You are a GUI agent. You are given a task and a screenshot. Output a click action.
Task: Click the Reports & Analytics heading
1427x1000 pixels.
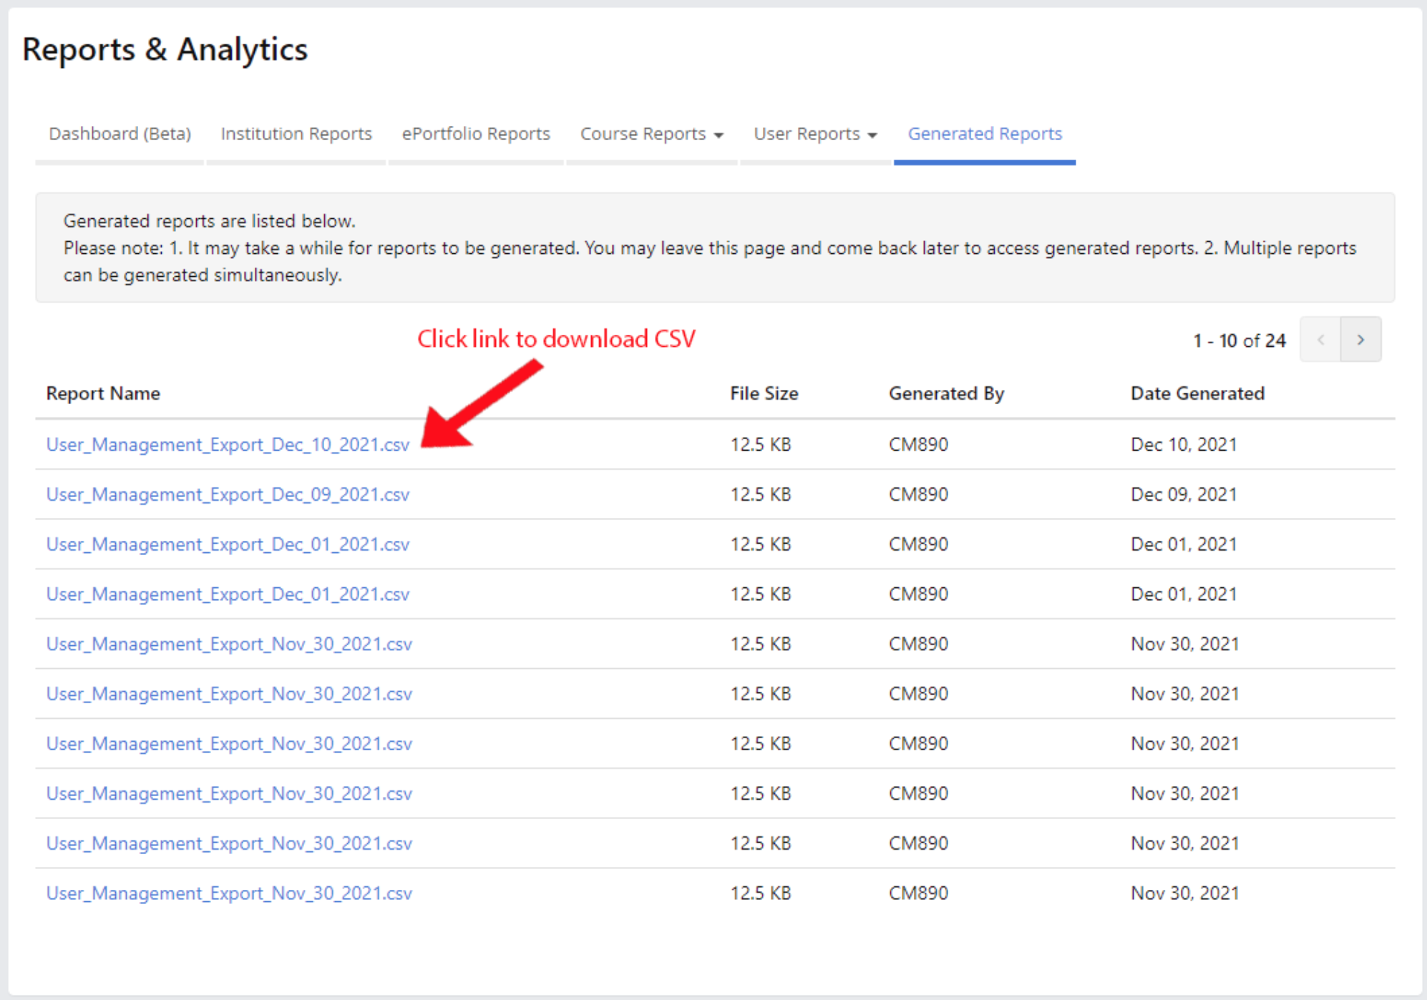coord(165,50)
